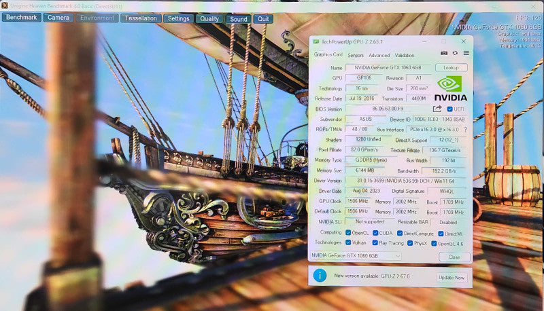Click the NVIDIA logo in GPU-Z

click(x=450, y=88)
